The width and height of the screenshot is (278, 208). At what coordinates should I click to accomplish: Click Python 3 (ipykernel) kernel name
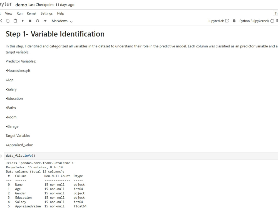pyautogui.click(x=254, y=21)
